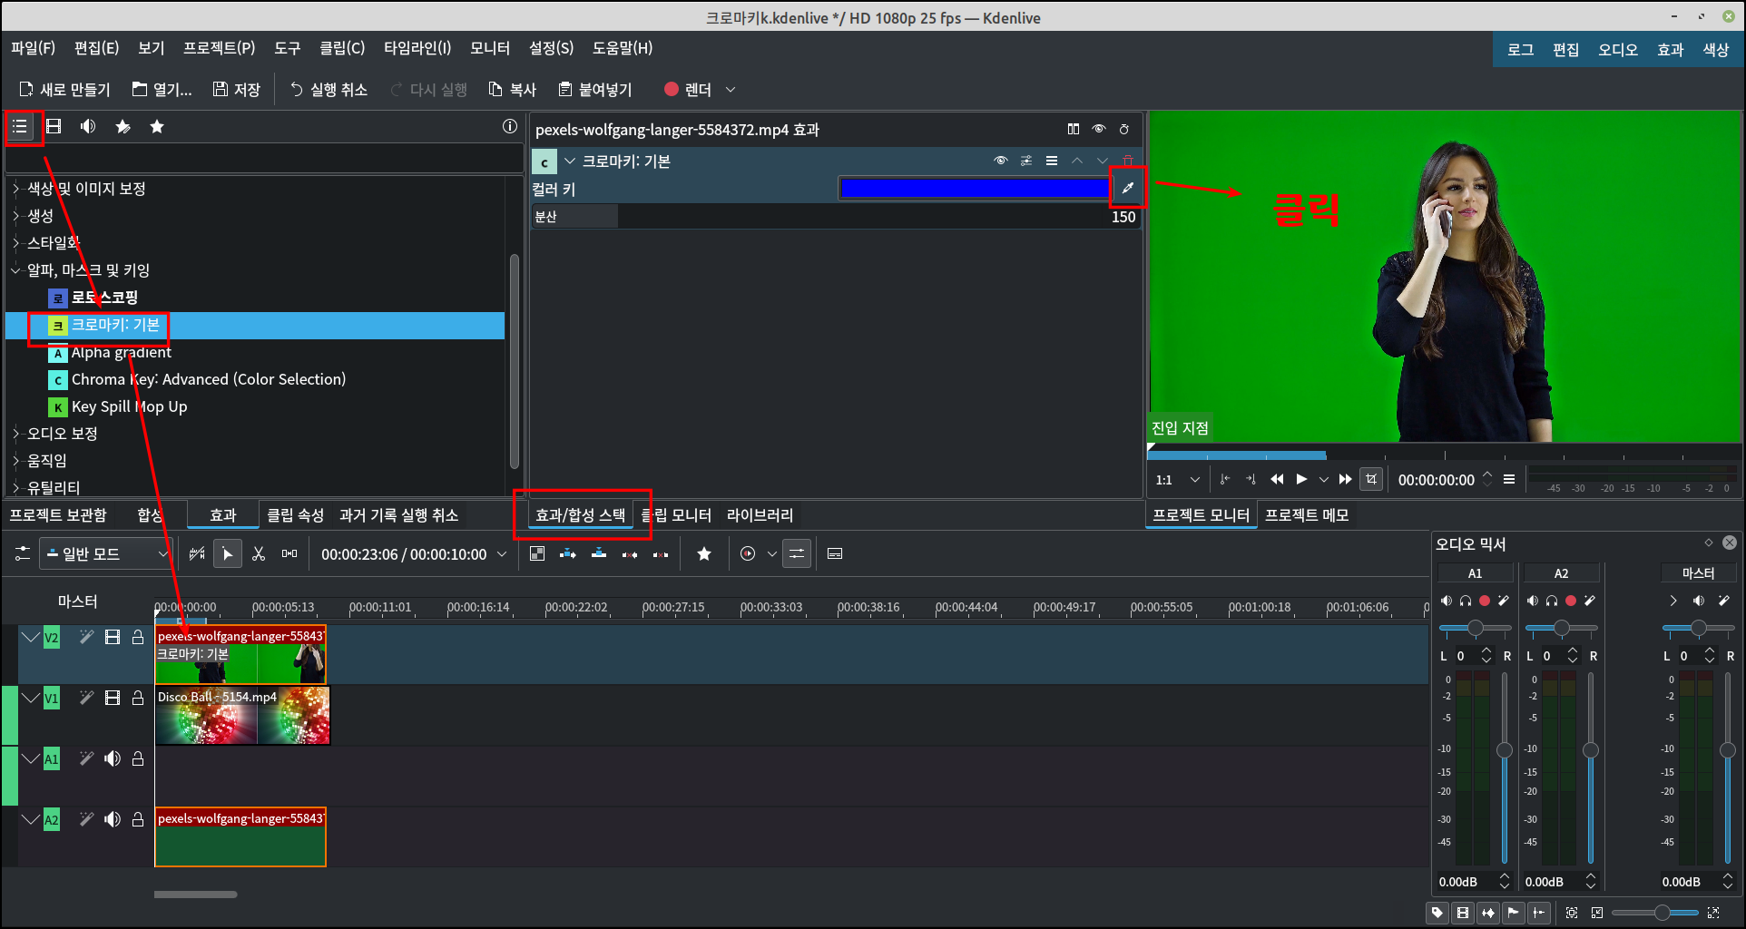
Task: Toggle monitor edit mode crop icon
Action: click(x=1371, y=479)
